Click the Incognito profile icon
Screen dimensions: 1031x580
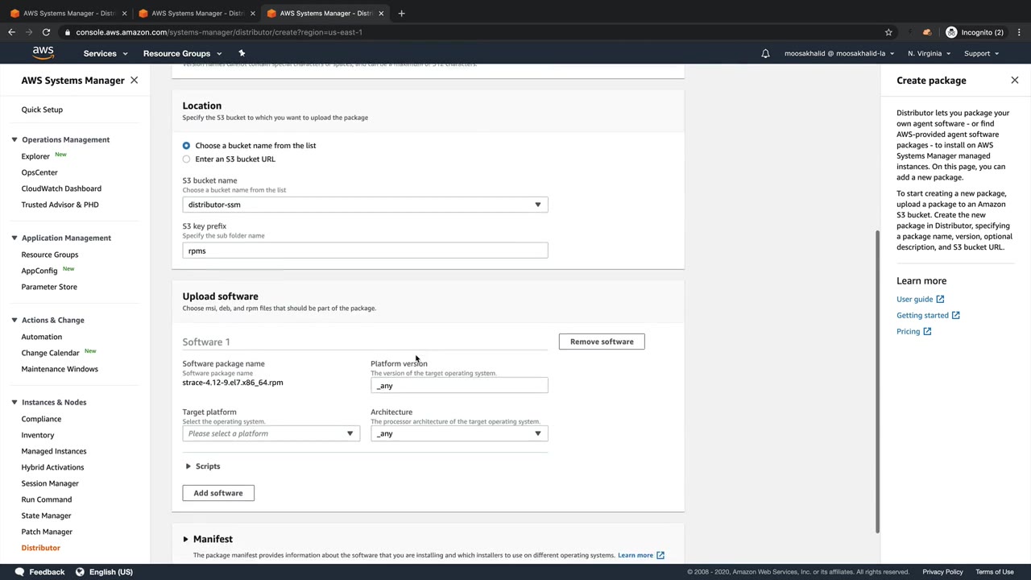(951, 32)
